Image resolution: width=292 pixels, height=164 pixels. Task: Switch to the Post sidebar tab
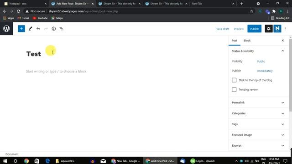point(235,41)
